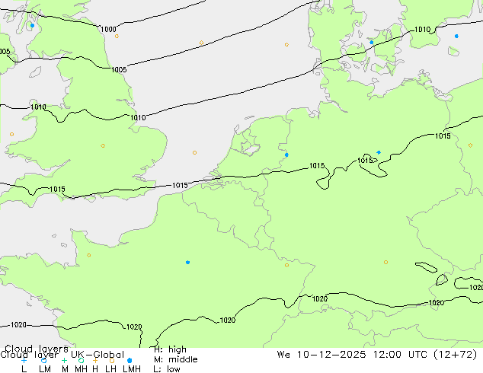Image resolution: width=483 pixels, height=373 pixels.
Task: Select orange circle marker over the Irish Sea
Action: (11, 134)
